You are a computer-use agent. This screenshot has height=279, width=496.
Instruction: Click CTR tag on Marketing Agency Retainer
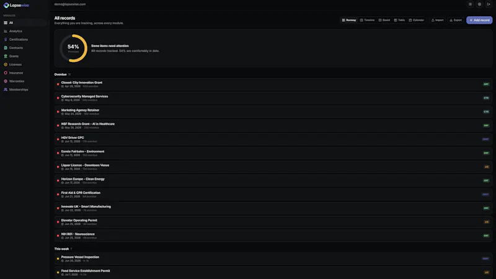[486, 112]
